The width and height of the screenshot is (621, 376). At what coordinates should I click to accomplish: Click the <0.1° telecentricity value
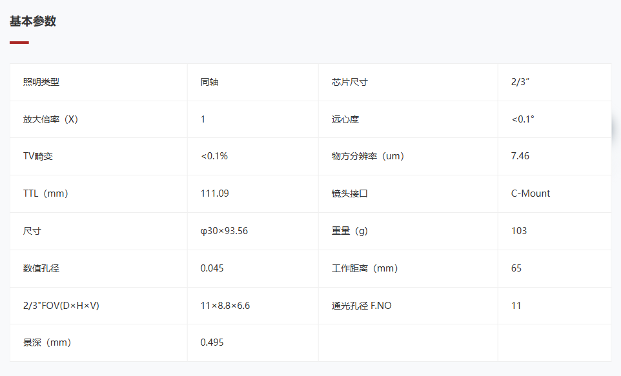(x=523, y=119)
